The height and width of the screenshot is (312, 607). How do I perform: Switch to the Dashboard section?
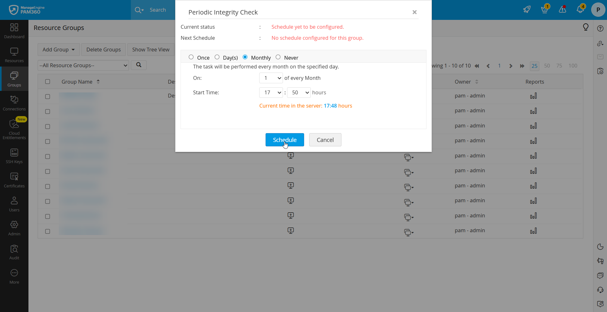(14, 30)
